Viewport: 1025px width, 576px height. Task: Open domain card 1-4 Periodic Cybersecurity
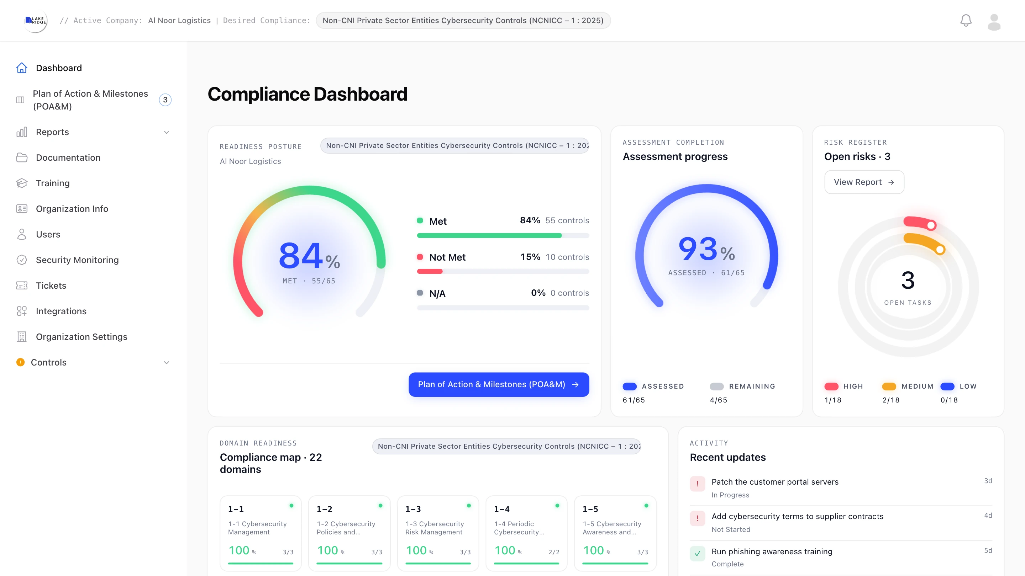point(526,533)
